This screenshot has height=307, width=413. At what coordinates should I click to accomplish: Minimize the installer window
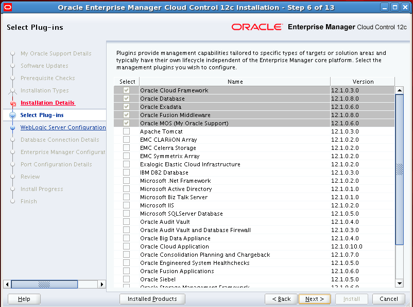[385, 7]
